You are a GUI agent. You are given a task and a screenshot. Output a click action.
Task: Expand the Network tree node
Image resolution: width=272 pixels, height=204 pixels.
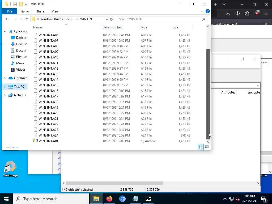click(x=5, y=95)
